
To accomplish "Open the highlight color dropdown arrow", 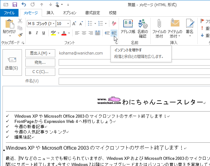I will 59,33.
